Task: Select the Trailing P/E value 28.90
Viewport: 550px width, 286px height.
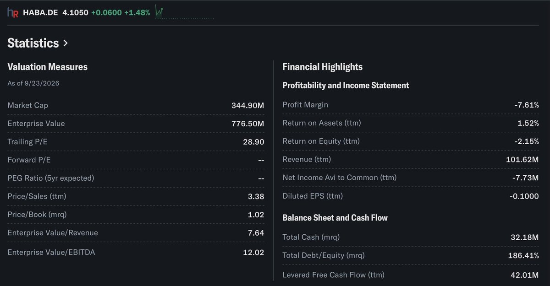Action: pos(253,142)
